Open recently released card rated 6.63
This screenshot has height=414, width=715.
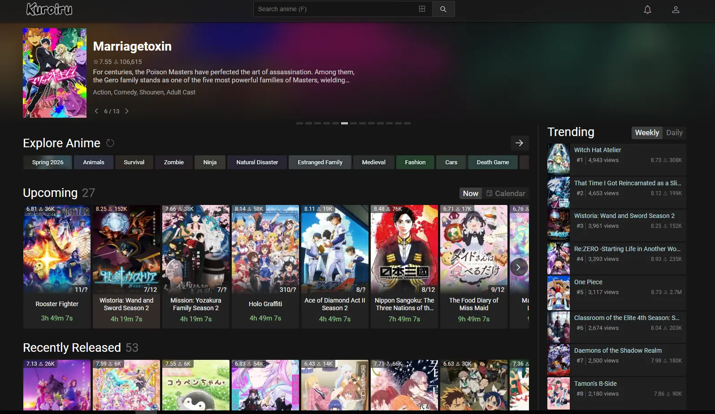[474, 385]
